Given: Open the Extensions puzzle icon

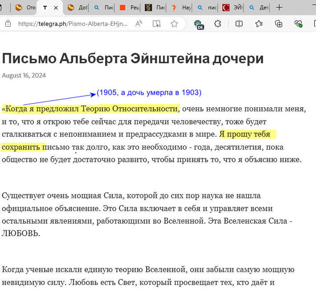Looking at the screenshot, I should (x=218, y=24).
